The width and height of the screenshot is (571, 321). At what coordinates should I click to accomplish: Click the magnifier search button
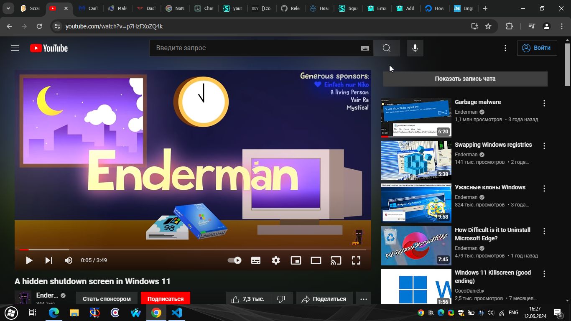click(x=387, y=48)
